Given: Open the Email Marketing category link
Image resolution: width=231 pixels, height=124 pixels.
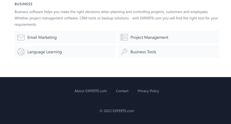Looking at the screenshot, I should click(x=42, y=38).
